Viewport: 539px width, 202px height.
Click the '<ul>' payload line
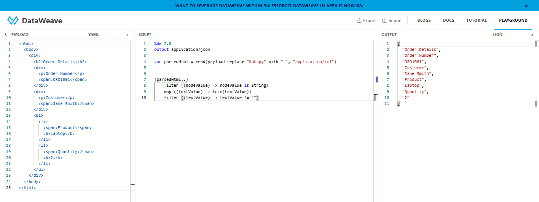pyautogui.click(x=38, y=116)
